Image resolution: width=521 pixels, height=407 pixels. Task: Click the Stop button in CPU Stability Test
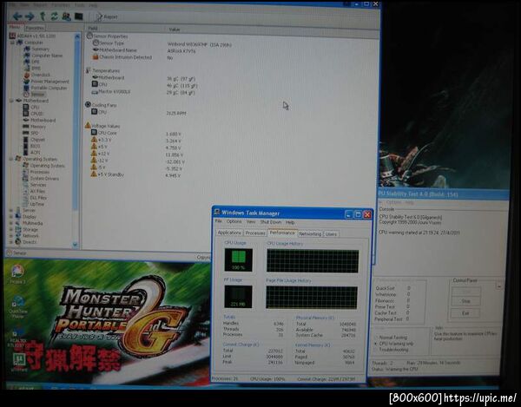[465, 301]
